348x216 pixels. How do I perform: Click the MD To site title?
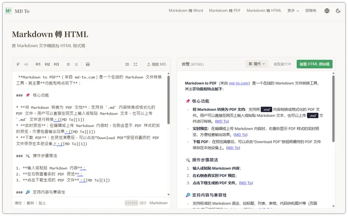(x=22, y=11)
